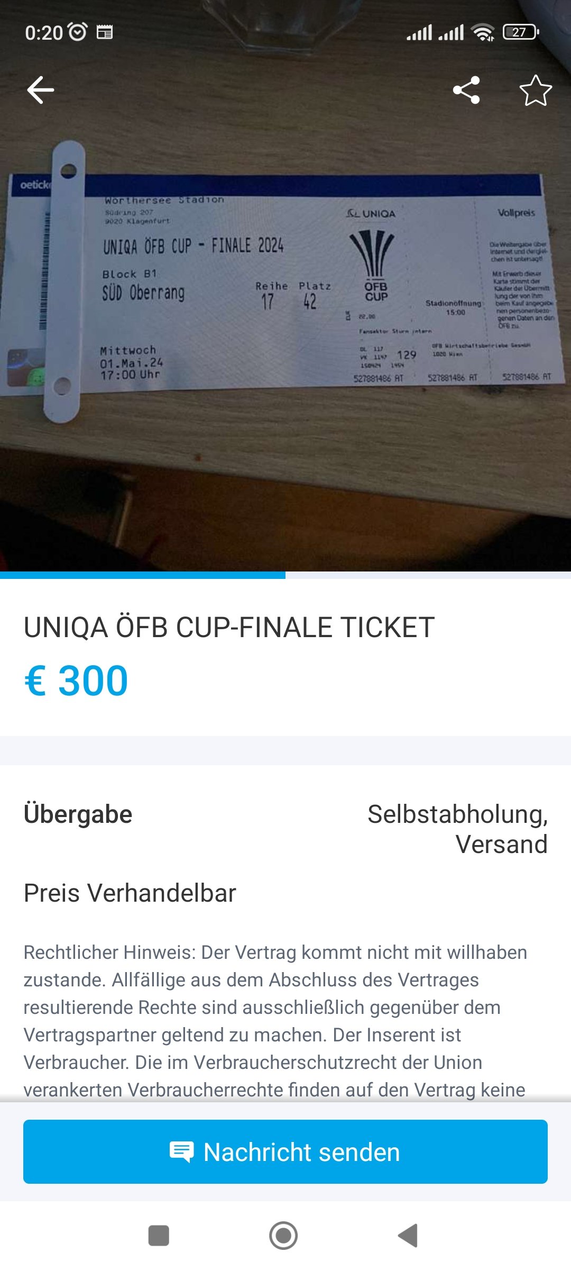Viewport: 571px width, 1270px height.
Task: Select the UNIQA ÖFB CUP-FINALE TICKET title
Action: 229,628
